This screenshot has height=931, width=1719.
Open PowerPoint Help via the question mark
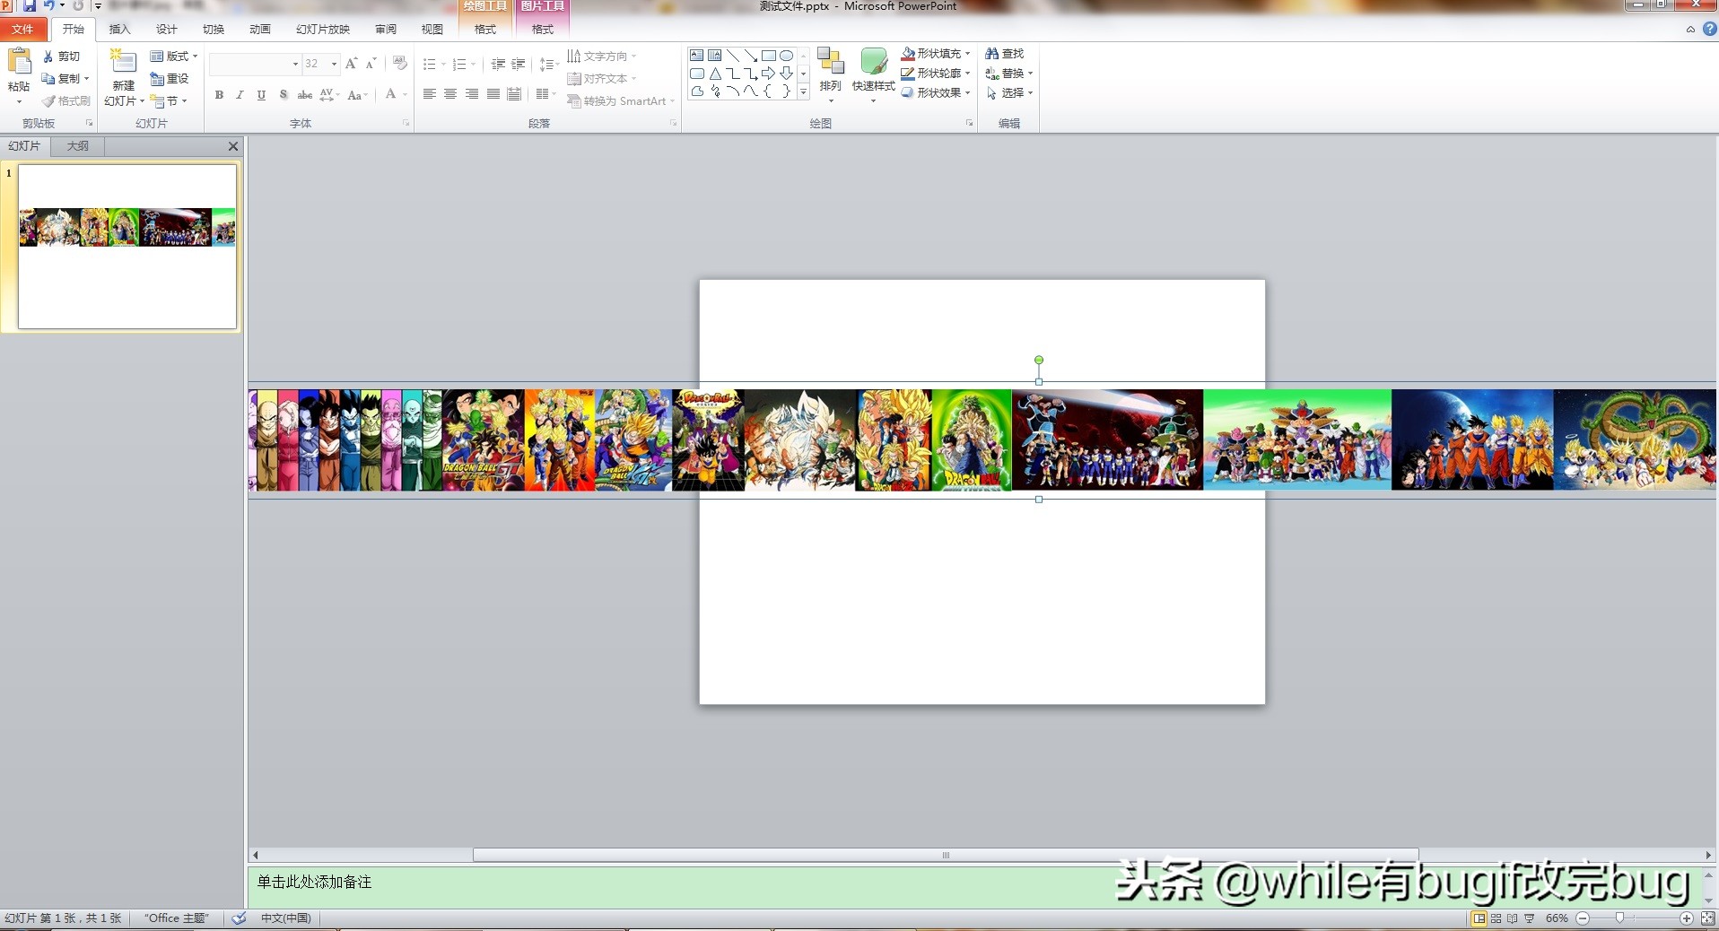click(1710, 29)
